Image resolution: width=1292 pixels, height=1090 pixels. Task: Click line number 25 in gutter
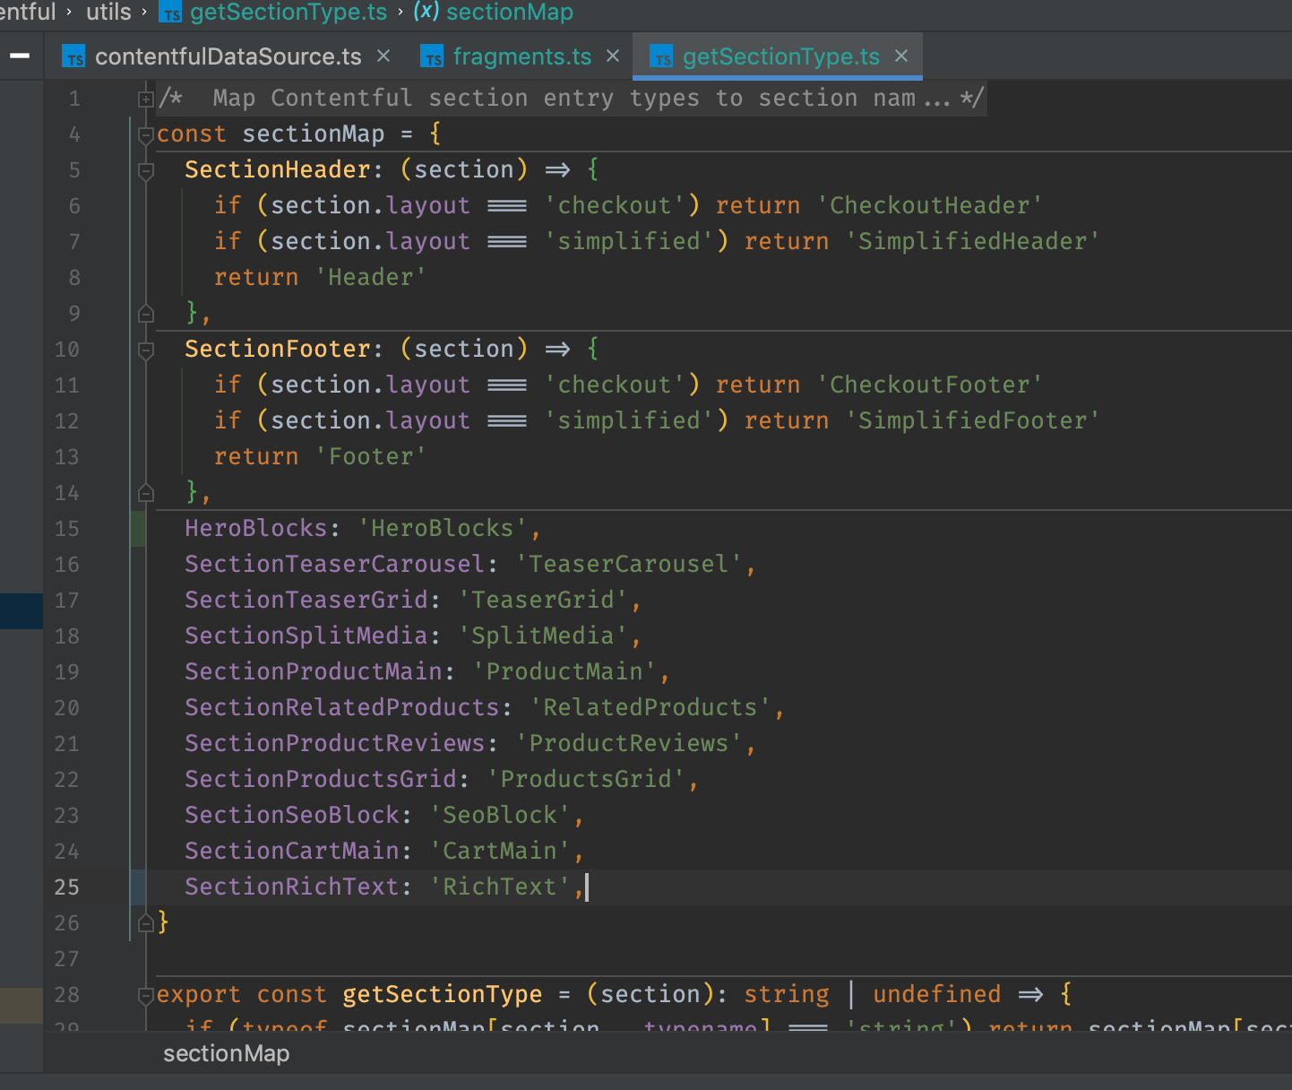[x=67, y=887]
